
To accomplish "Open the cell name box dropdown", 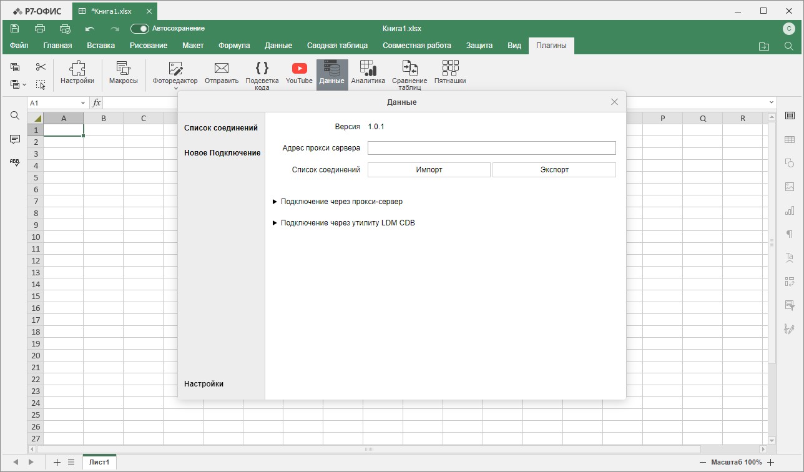I will [x=83, y=103].
